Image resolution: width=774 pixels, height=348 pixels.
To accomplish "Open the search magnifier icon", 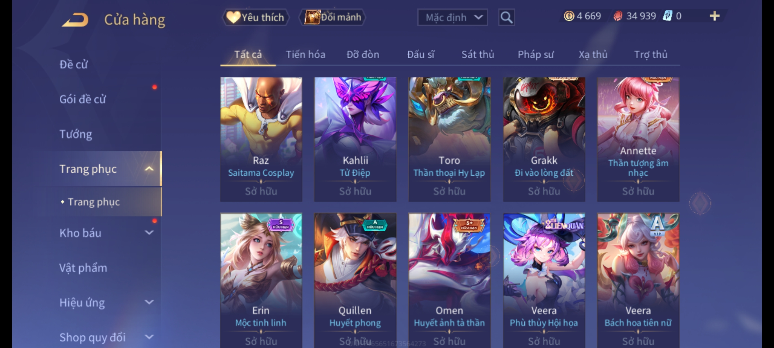I will (506, 17).
